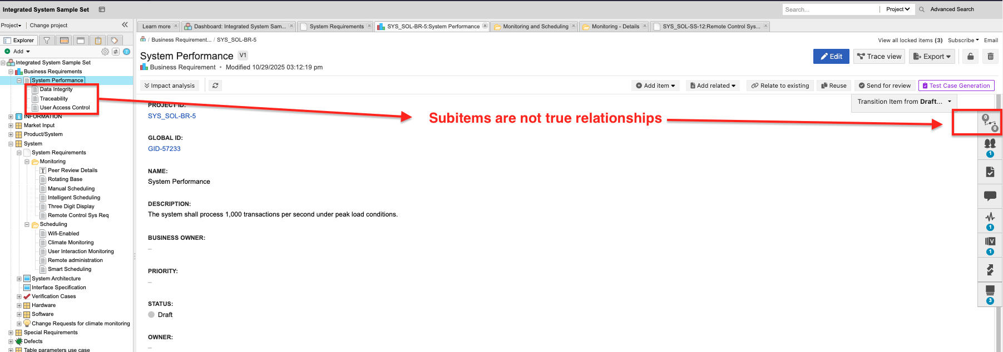This screenshot has height=352, width=1003.
Task: Collapse the Business Requirements tree node
Action: coord(11,72)
